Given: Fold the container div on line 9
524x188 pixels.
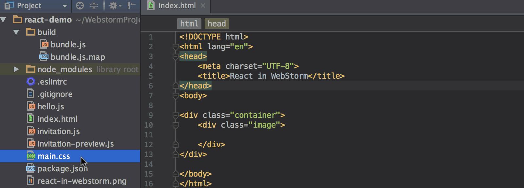Looking at the screenshot, I should 176,115.
